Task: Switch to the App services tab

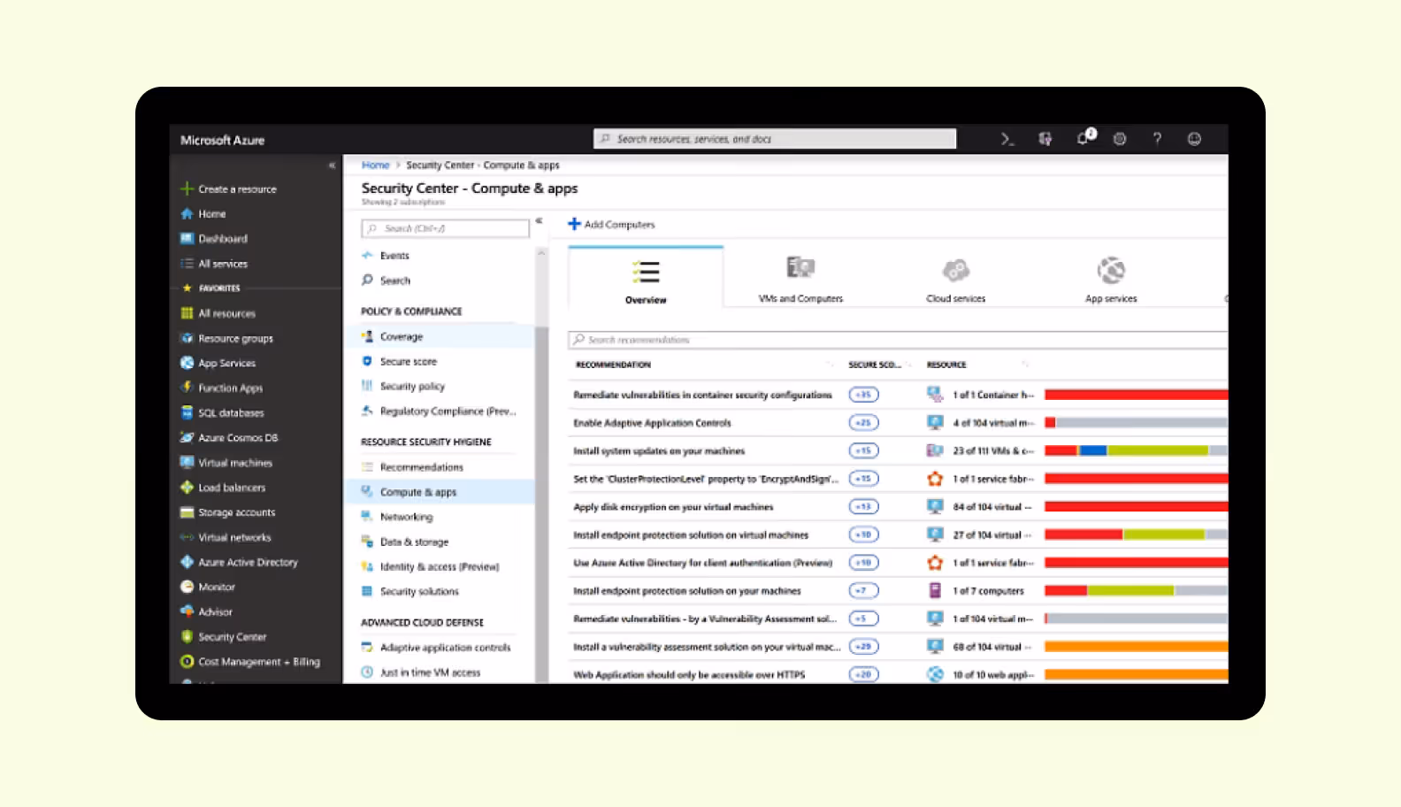Action: (1111, 278)
